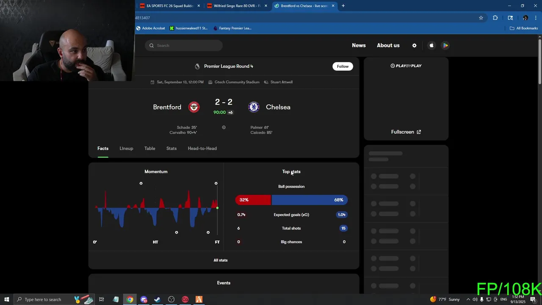This screenshot has width=542, height=305.
Task: Click the browser address bar
Action: (x=305, y=18)
